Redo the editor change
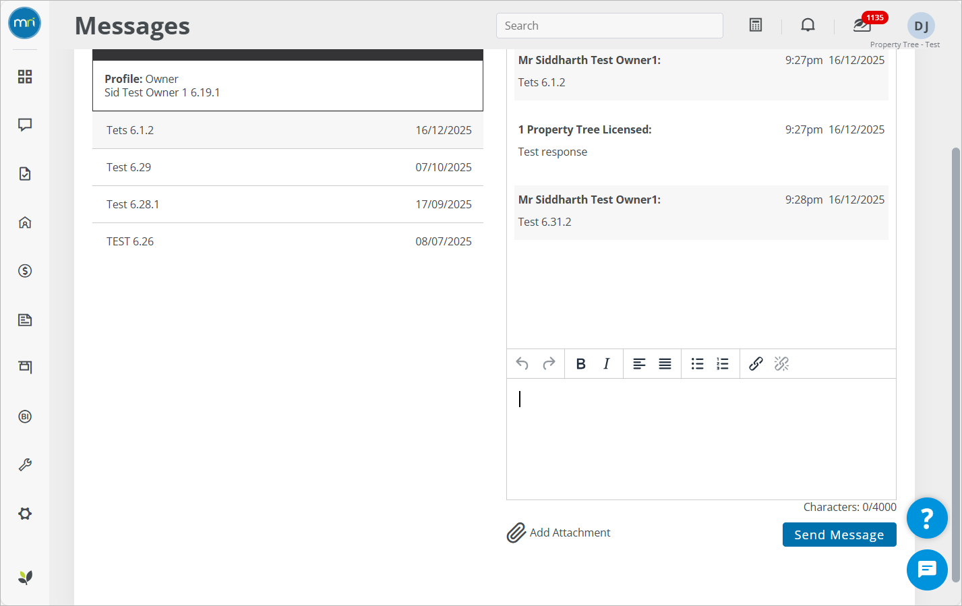Screen dimensions: 962x606 [x=549, y=364]
